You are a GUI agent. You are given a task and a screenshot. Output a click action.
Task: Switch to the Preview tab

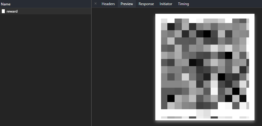tap(127, 4)
